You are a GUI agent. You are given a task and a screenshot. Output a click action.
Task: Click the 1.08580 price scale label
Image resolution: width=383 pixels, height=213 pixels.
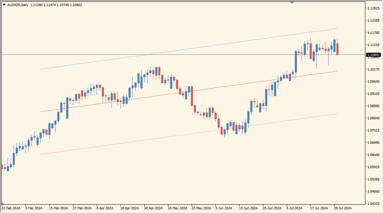coord(373,106)
